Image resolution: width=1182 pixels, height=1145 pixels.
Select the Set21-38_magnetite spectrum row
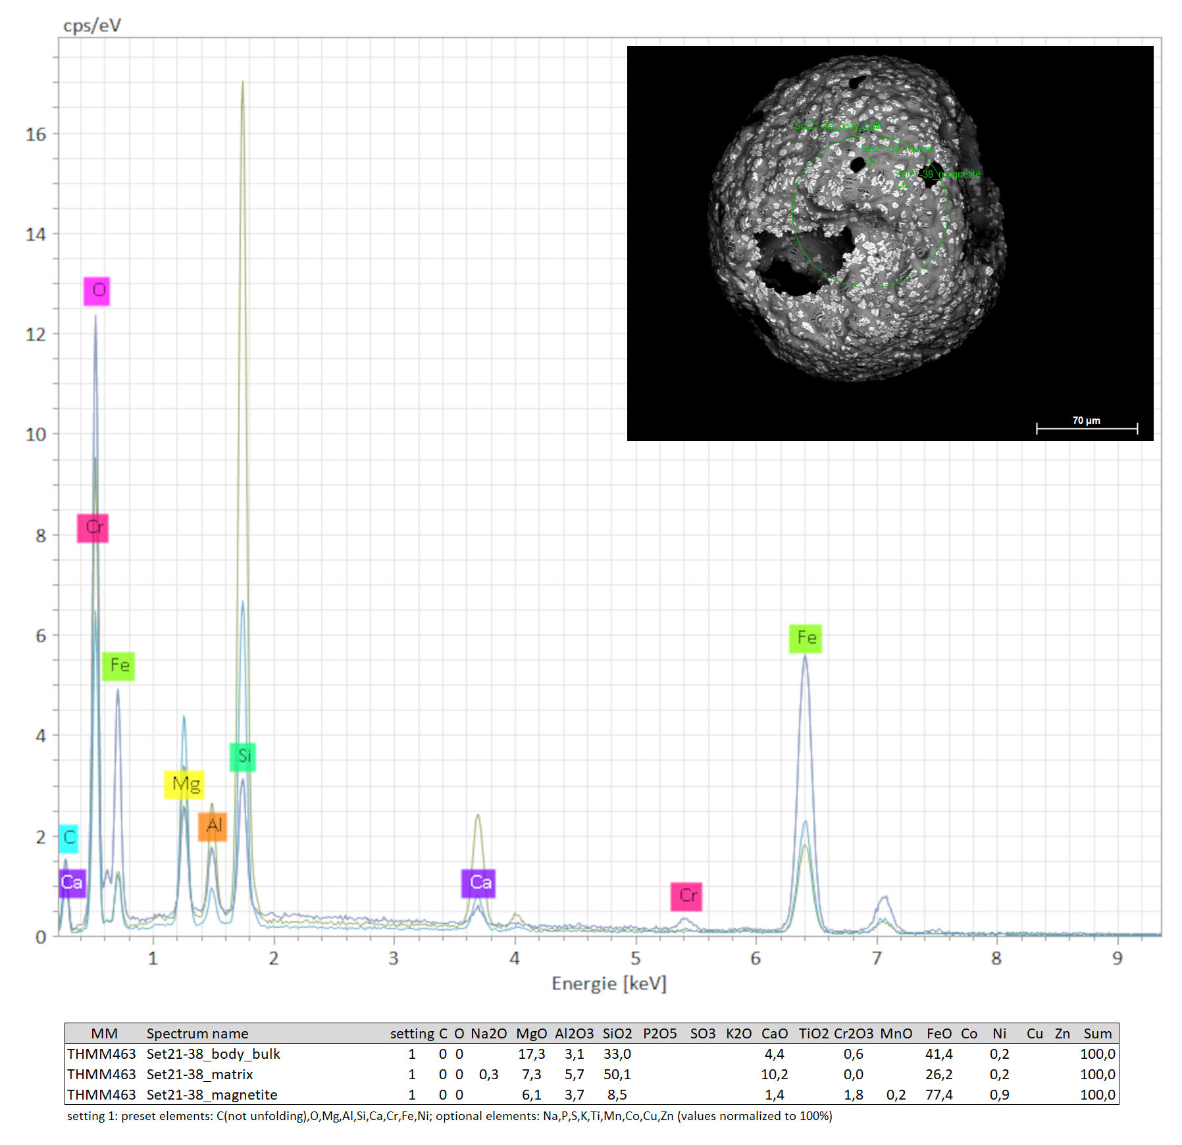(x=211, y=1094)
